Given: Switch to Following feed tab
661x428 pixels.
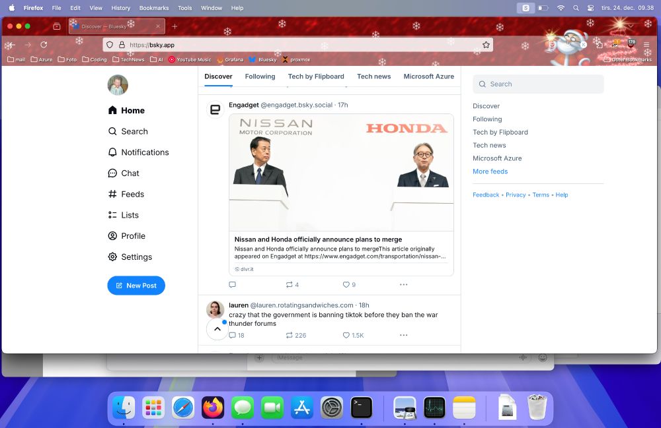Looking at the screenshot, I should pos(260,76).
